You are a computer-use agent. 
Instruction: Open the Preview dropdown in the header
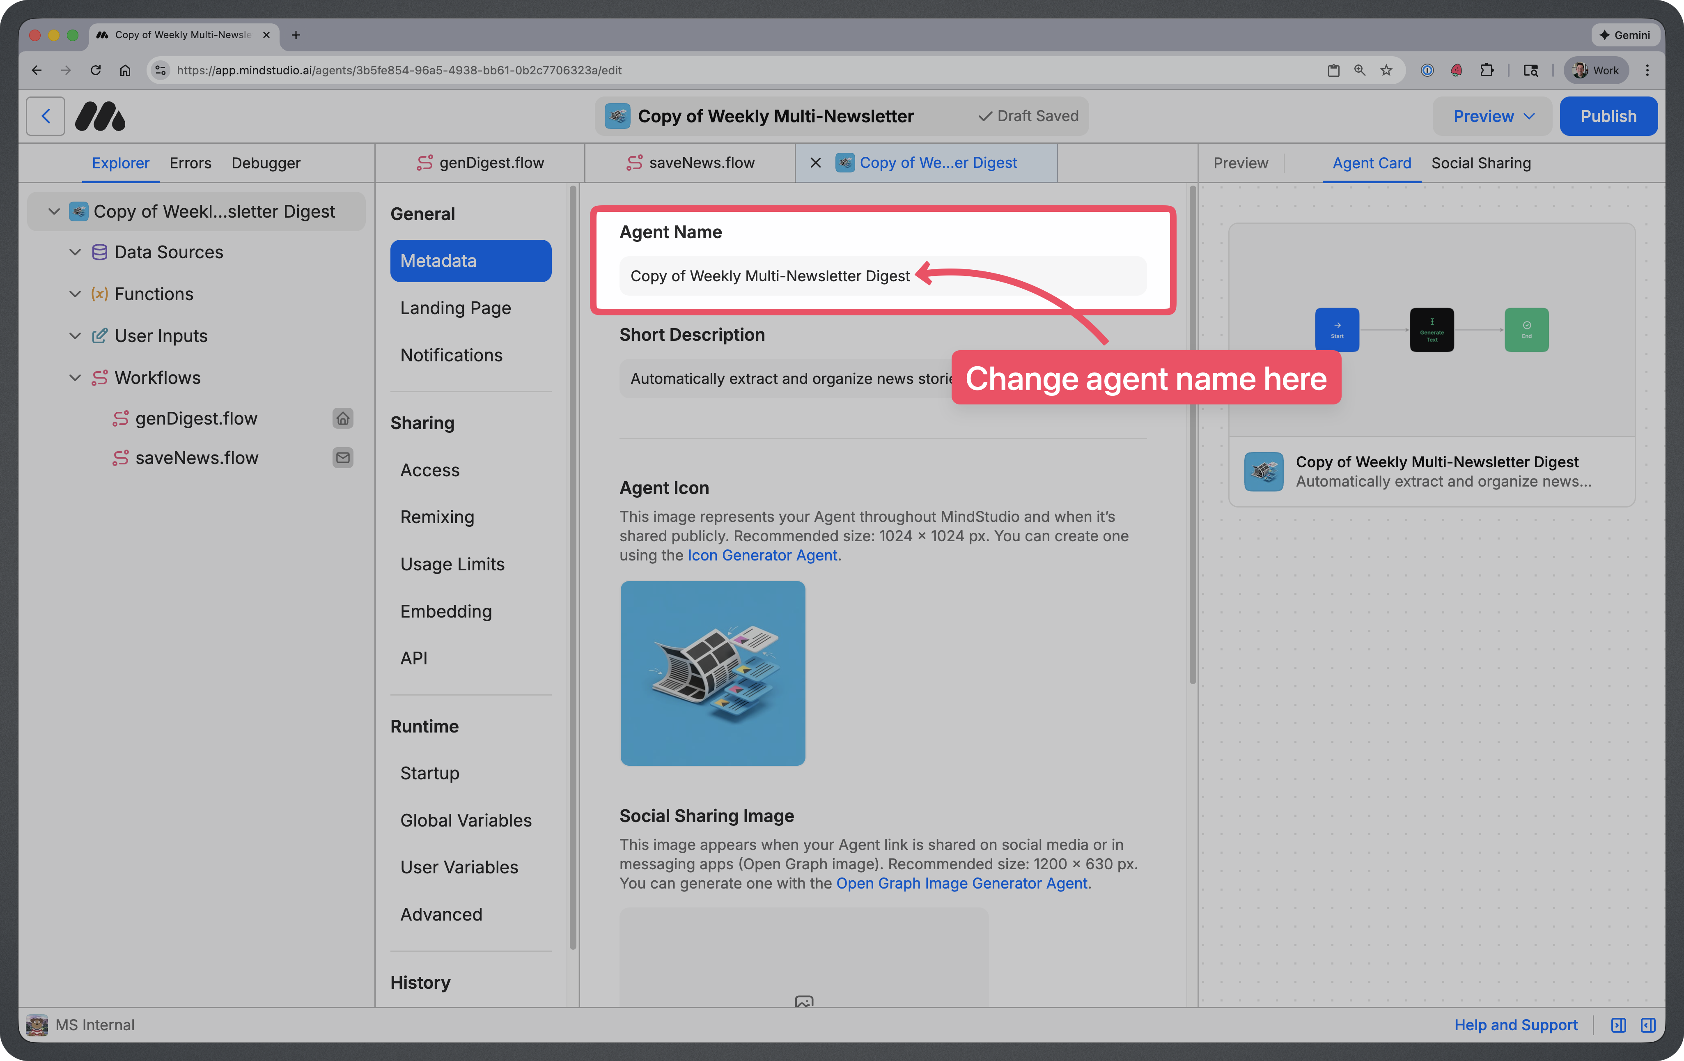pos(1493,116)
